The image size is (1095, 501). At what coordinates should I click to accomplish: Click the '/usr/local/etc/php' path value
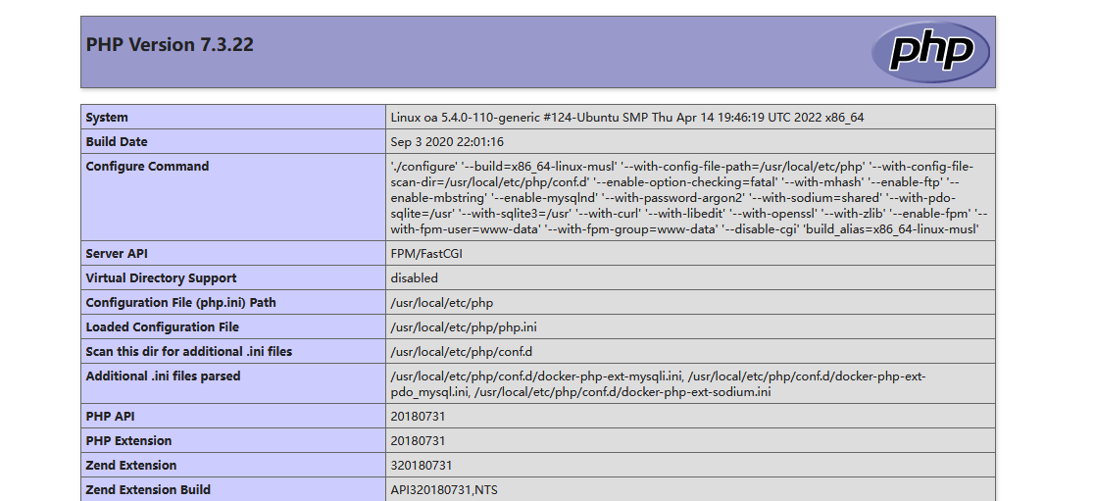442,303
